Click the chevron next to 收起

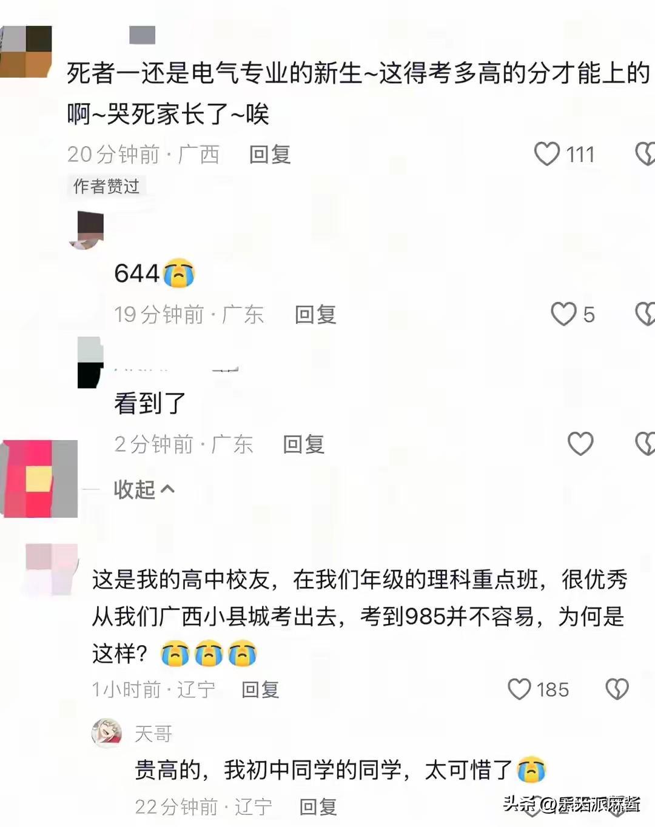pyautogui.click(x=167, y=489)
